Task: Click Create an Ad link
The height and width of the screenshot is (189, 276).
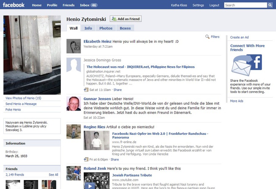Action: [239, 37]
